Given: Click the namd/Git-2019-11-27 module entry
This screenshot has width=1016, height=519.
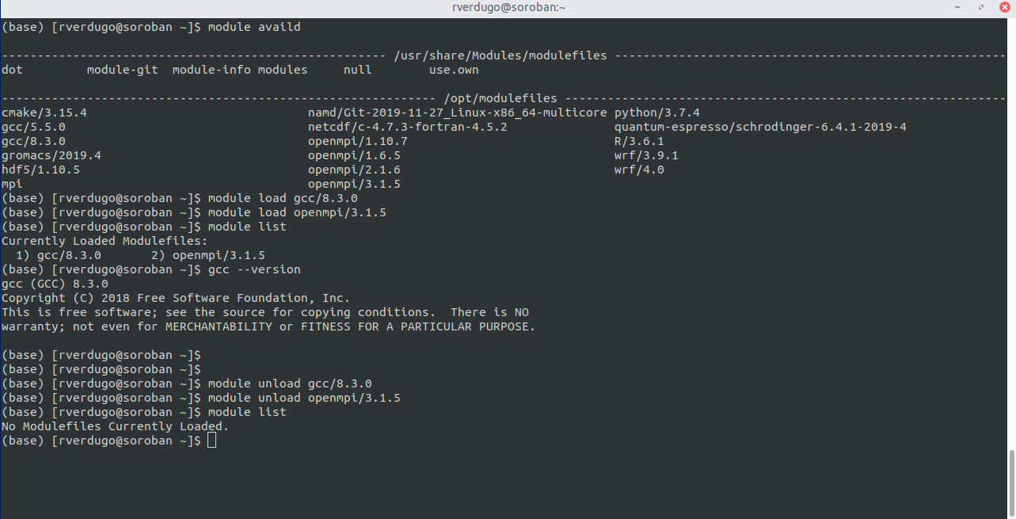Looking at the screenshot, I should coord(458,112).
